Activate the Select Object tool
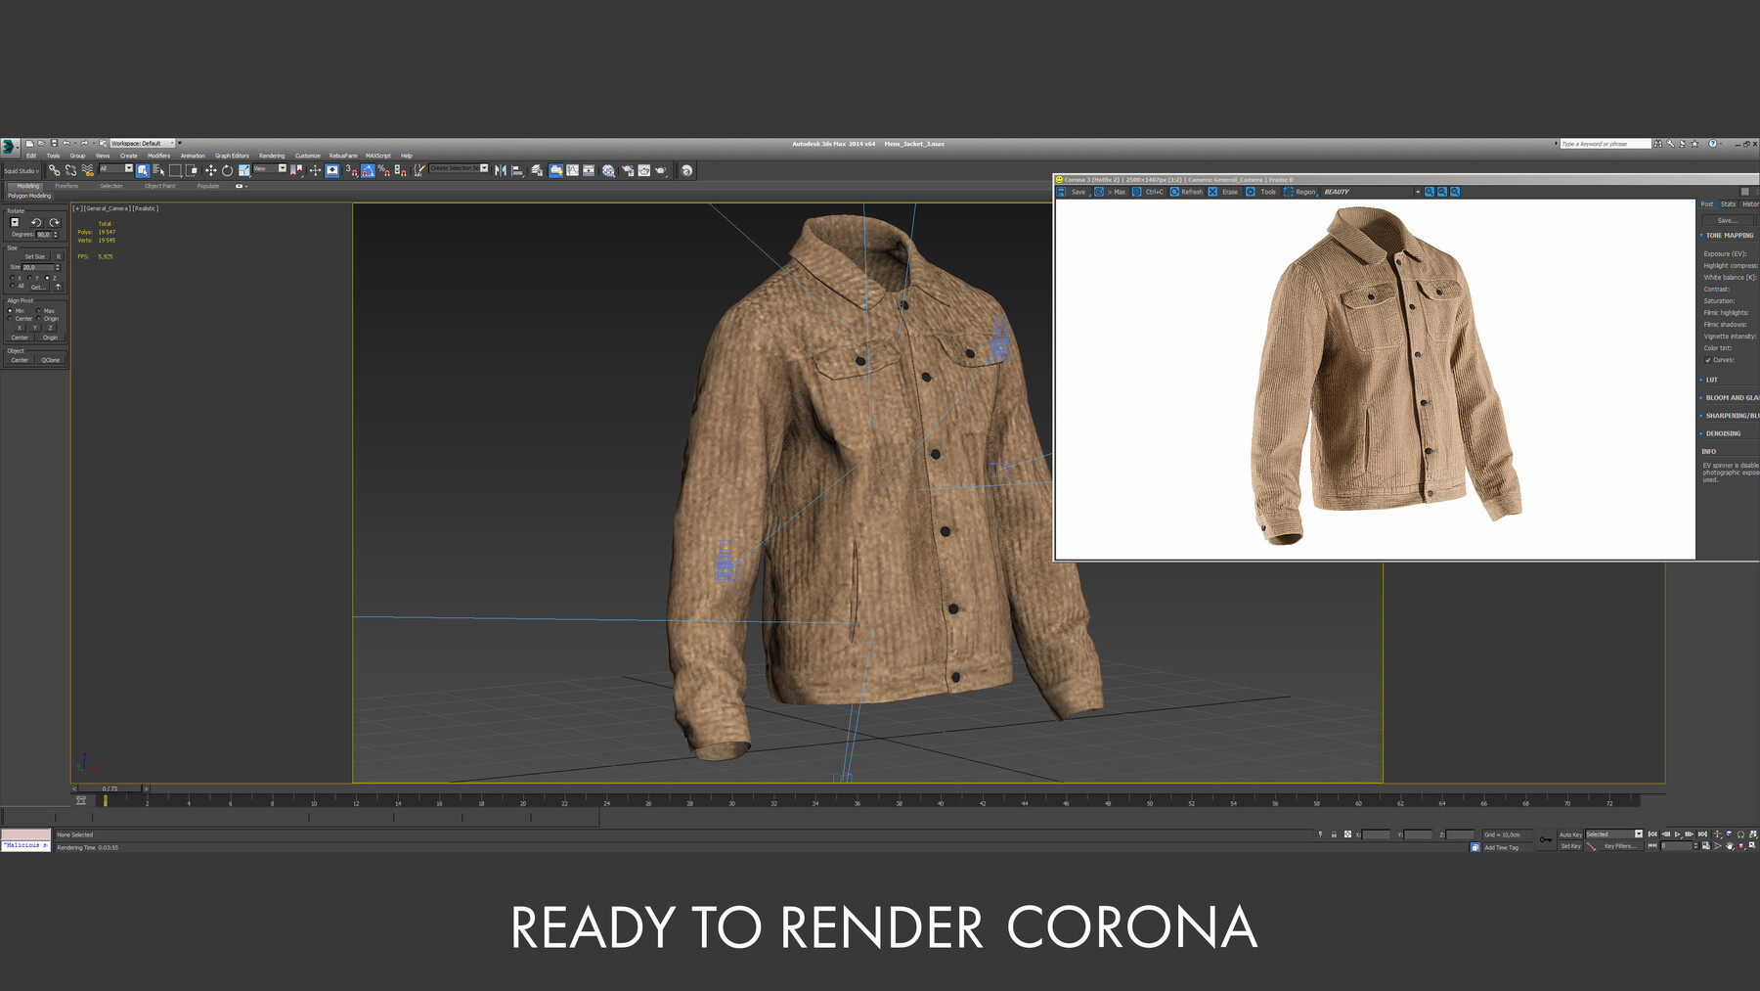1760x991 pixels. click(x=143, y=170)
